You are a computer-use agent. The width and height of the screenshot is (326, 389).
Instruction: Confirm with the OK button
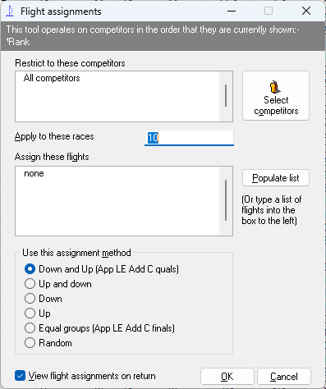click(227, 377)
